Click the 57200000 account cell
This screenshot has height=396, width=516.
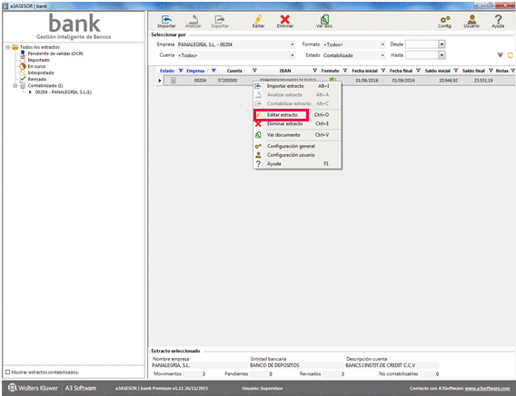pos(227,81)
